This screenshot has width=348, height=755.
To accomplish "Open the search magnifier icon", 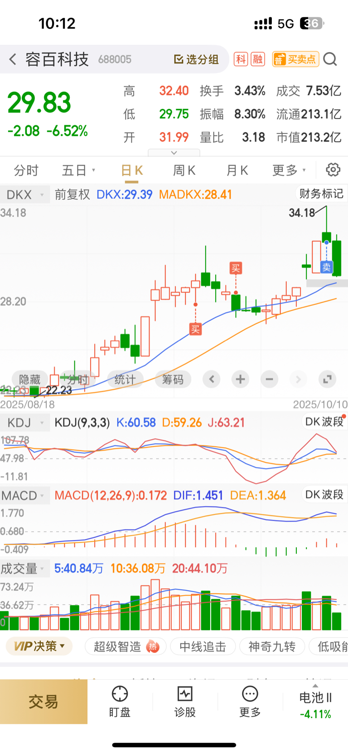I will [330, 59].
